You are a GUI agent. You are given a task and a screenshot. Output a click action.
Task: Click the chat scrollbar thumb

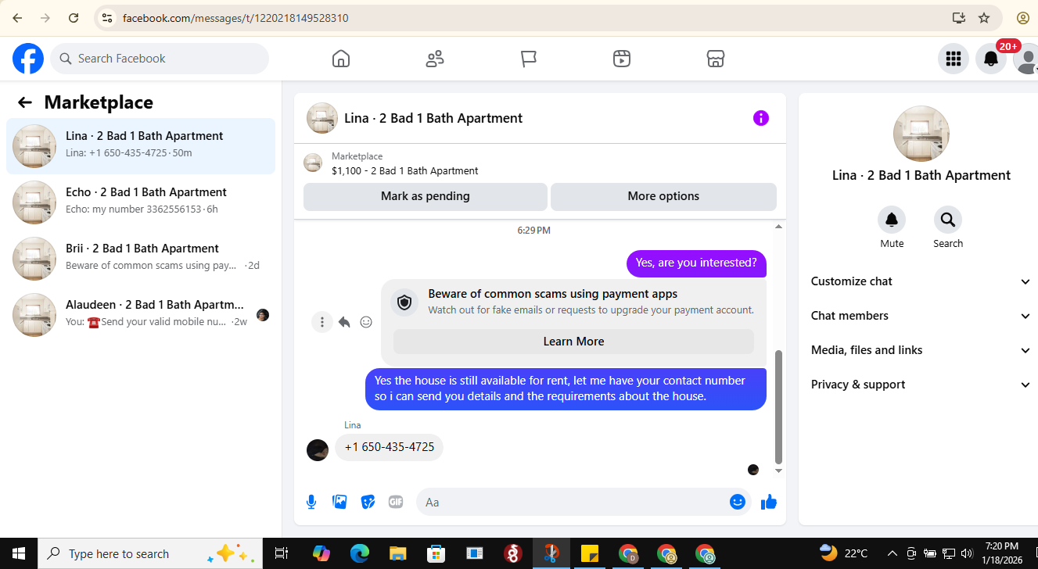tap(778, 406)
